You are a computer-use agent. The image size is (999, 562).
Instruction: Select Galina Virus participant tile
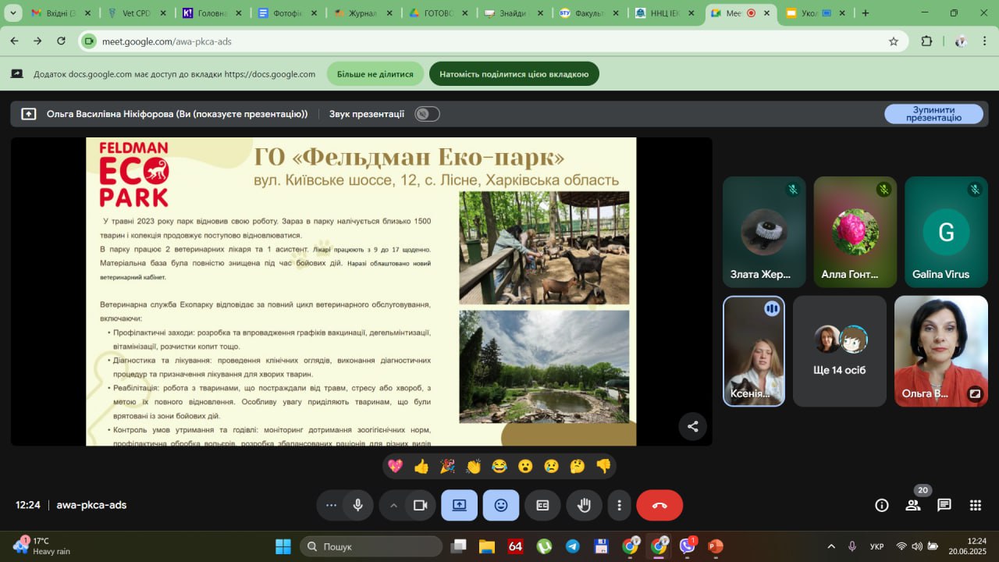(x=946, y=232)
